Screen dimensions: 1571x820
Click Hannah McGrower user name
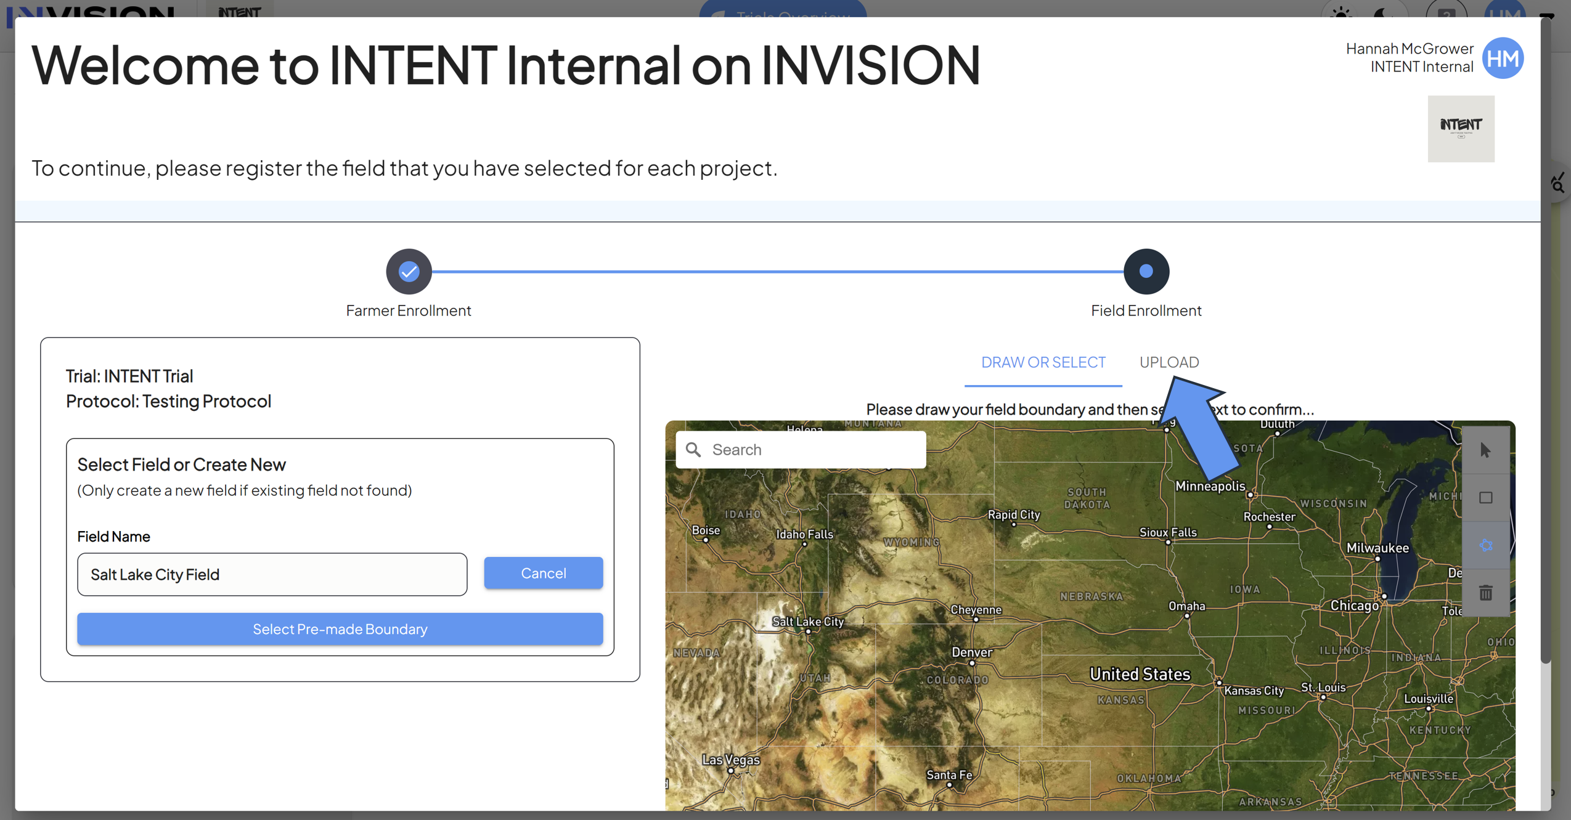click(x=1409, y=48)
